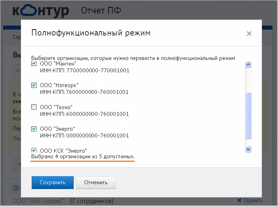Viewport: 278px width, 207px height.
Task: Select ООО "Техно" organization name
Action: pyautogui.click(x=56, y=107)
